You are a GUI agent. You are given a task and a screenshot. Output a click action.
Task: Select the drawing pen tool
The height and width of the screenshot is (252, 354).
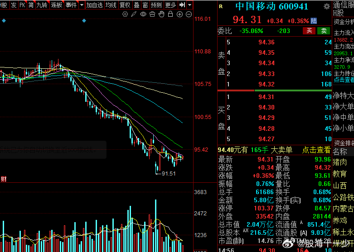coord(134,14)
